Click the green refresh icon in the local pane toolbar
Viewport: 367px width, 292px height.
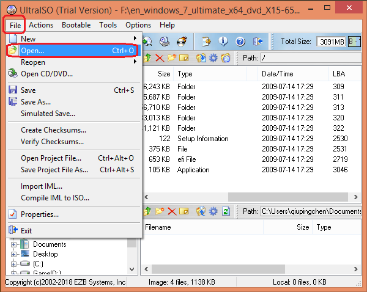(x=226, y=211)
